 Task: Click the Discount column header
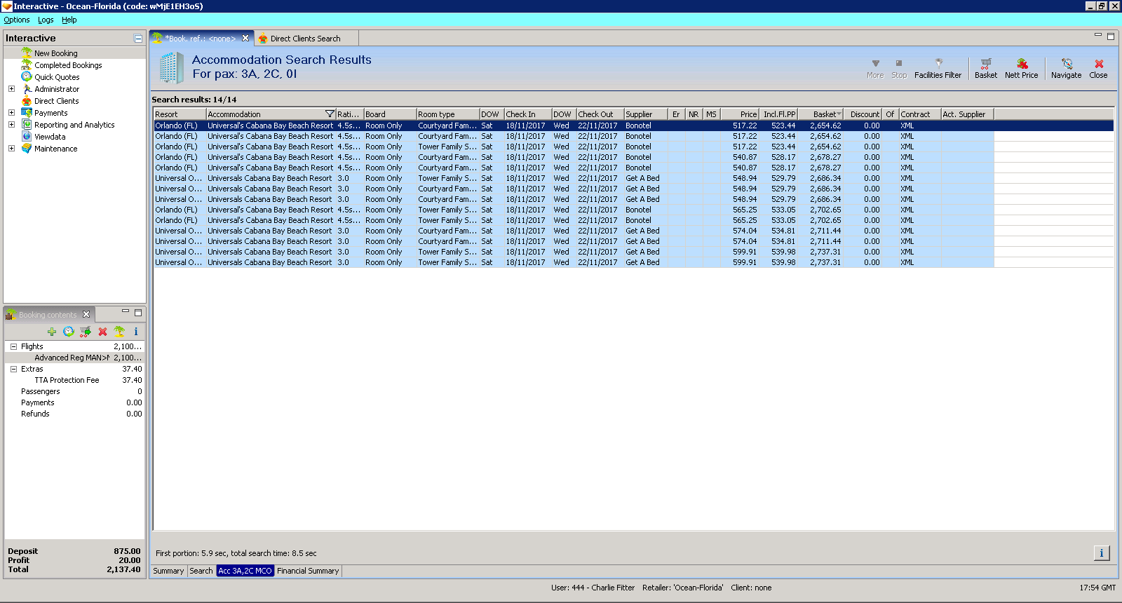[863, 114]
